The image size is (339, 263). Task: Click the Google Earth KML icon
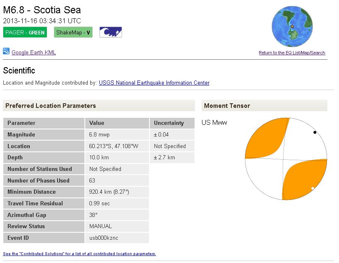click(6, 51)
